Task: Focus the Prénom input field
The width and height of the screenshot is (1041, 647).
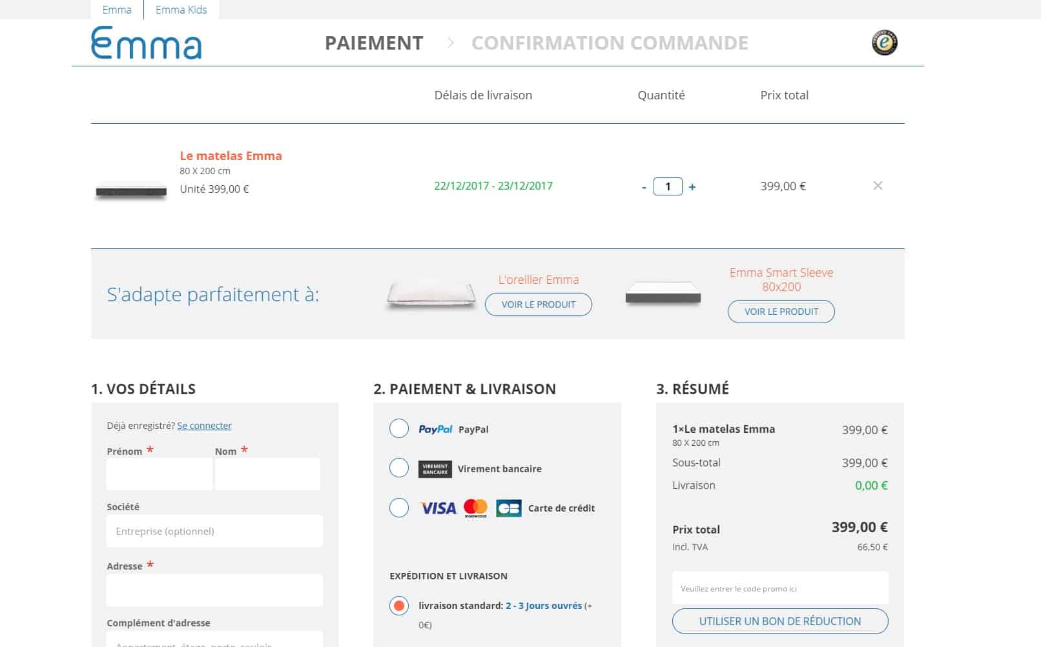Action: 160,474
